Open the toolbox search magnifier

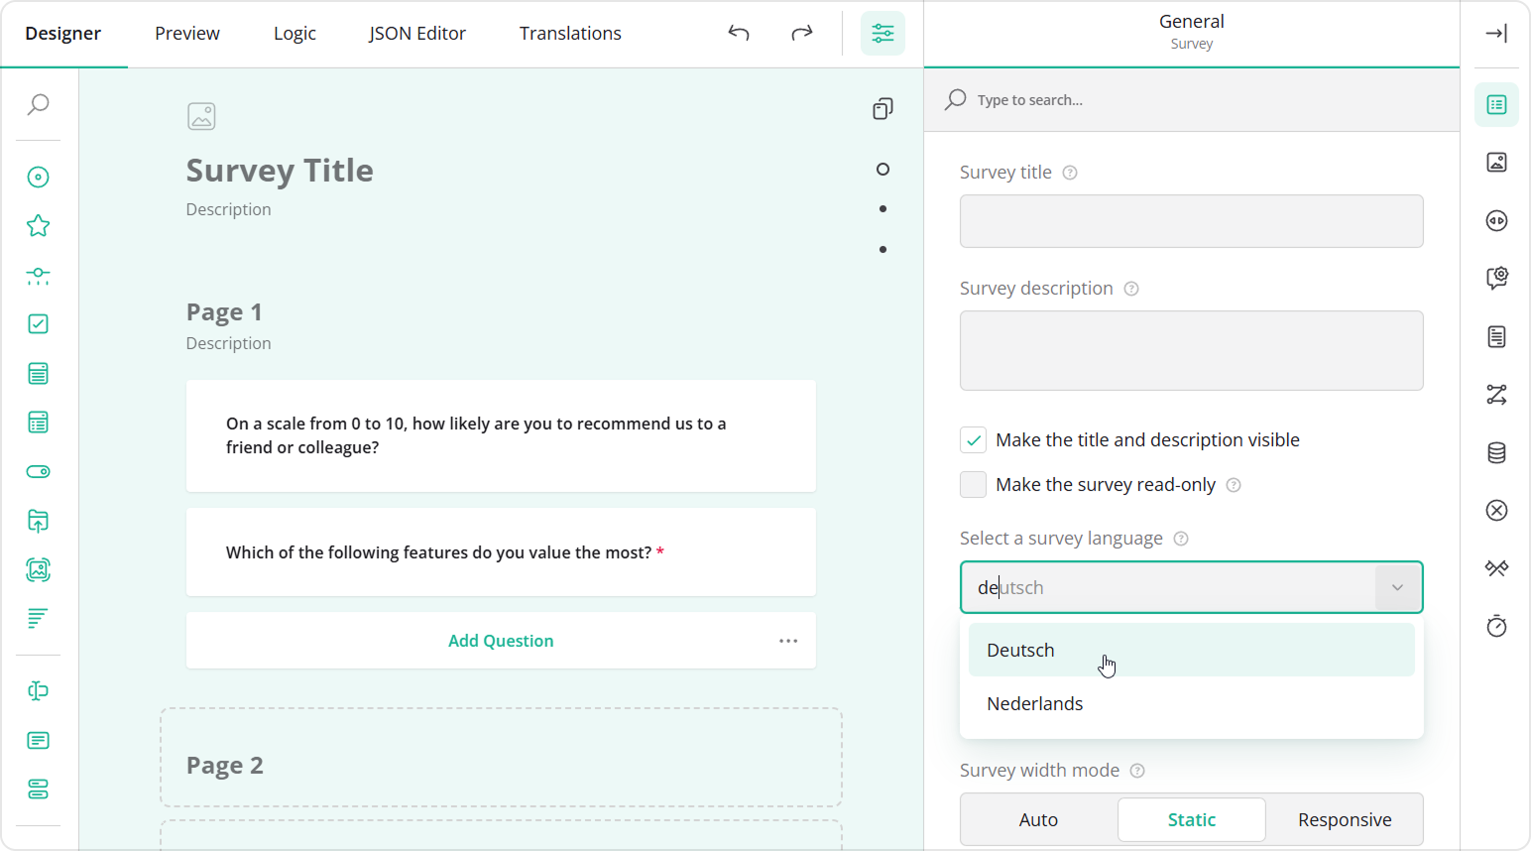38,104
